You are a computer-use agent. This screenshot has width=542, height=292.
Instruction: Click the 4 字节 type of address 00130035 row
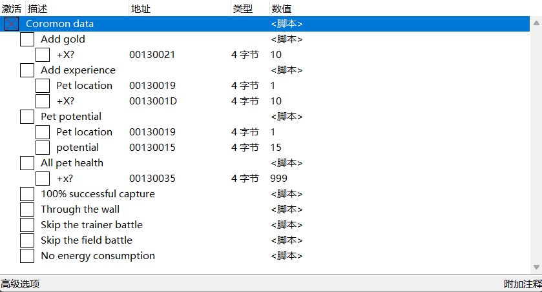click(x=245, y=179)
